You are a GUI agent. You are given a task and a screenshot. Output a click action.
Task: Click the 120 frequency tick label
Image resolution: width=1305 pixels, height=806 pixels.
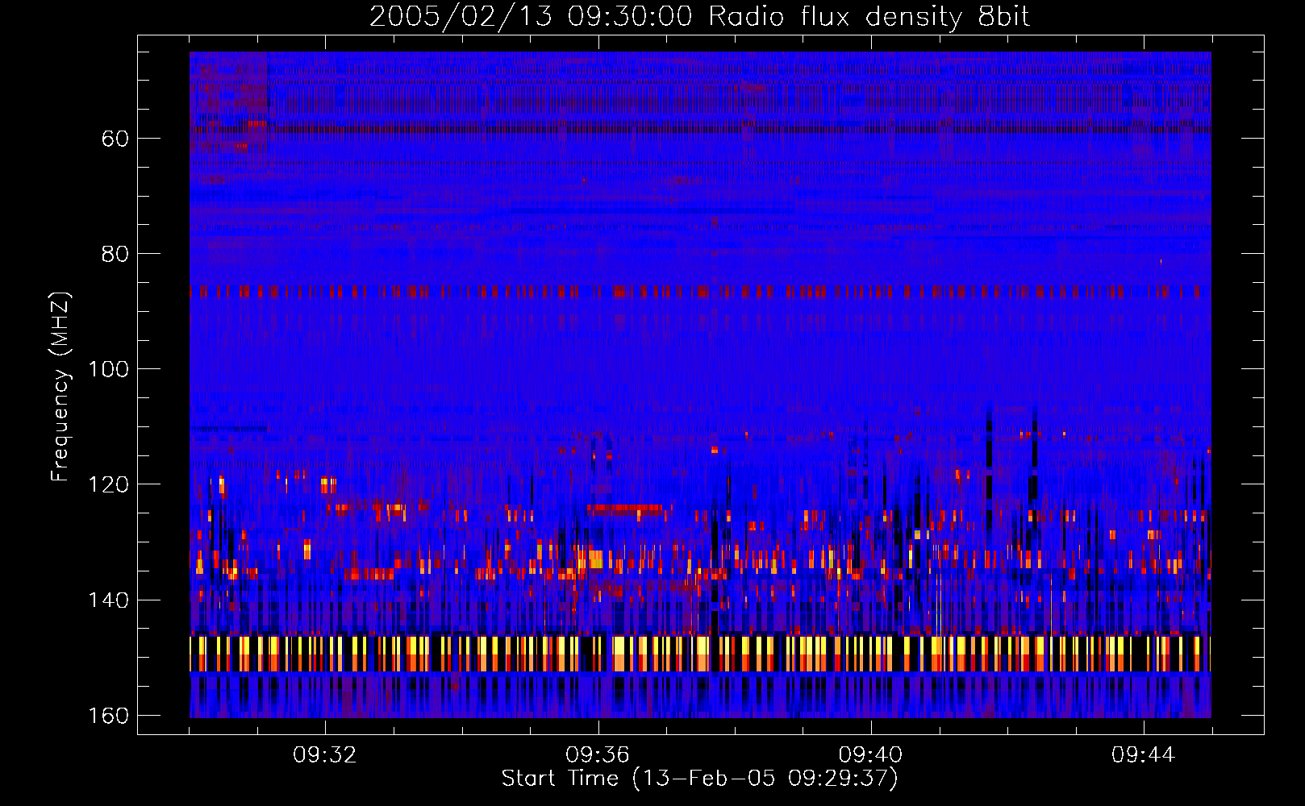coord(108,484)
